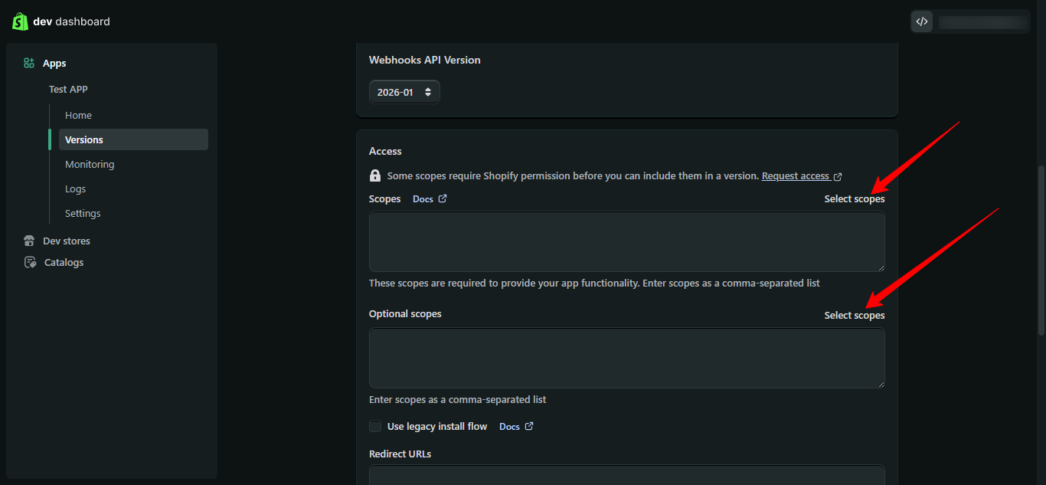Open Logs in the sidebar
The image size is (1046, 485).
click(x=76, y=188)
